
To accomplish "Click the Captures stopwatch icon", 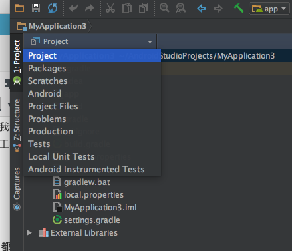I will [17, 207].
